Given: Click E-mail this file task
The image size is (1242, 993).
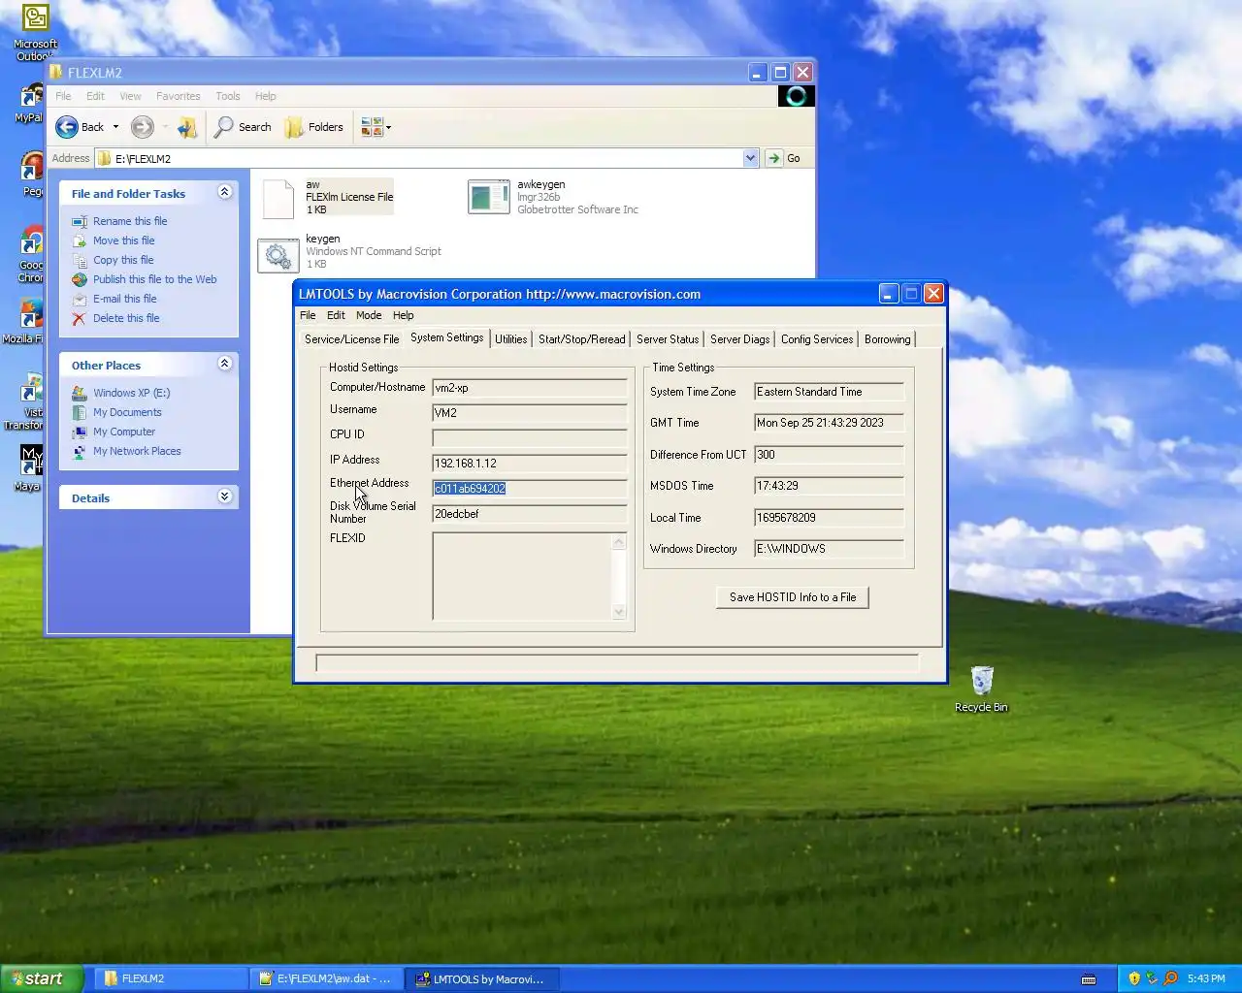Looking at the screenshot, I should (x=124, y=299).
